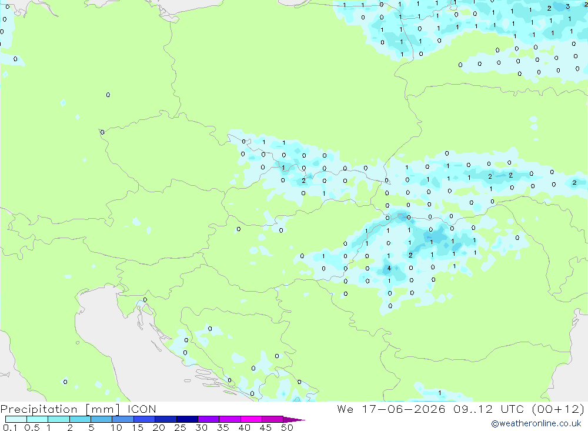Viewport: 588px width, 431px height.
Task: Select the 5–10 mm legend color swatch
Action: [x=102, y=419]
